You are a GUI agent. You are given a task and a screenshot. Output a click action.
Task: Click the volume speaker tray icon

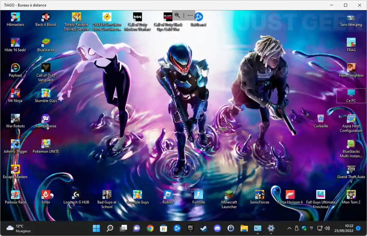327,228
